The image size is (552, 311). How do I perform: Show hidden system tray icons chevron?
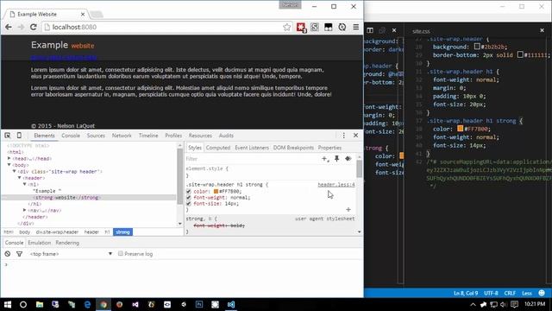tap(473, 304)
